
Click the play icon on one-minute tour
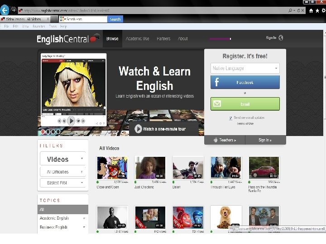[138, 129]
